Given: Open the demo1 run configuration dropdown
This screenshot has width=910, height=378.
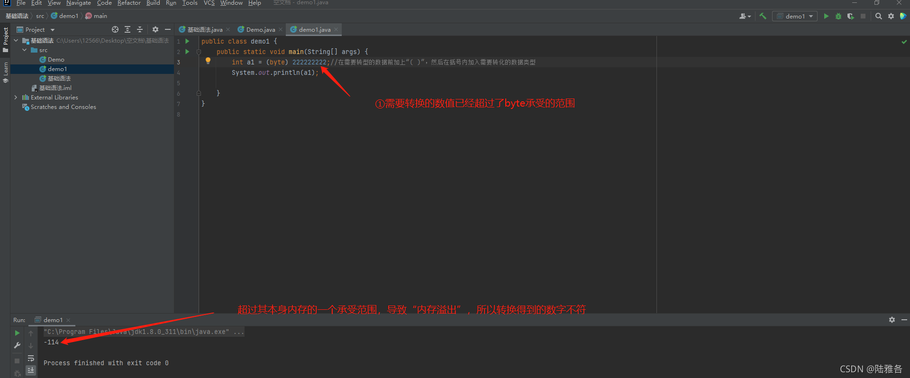Looking at the screenshot, I should 795,16.
